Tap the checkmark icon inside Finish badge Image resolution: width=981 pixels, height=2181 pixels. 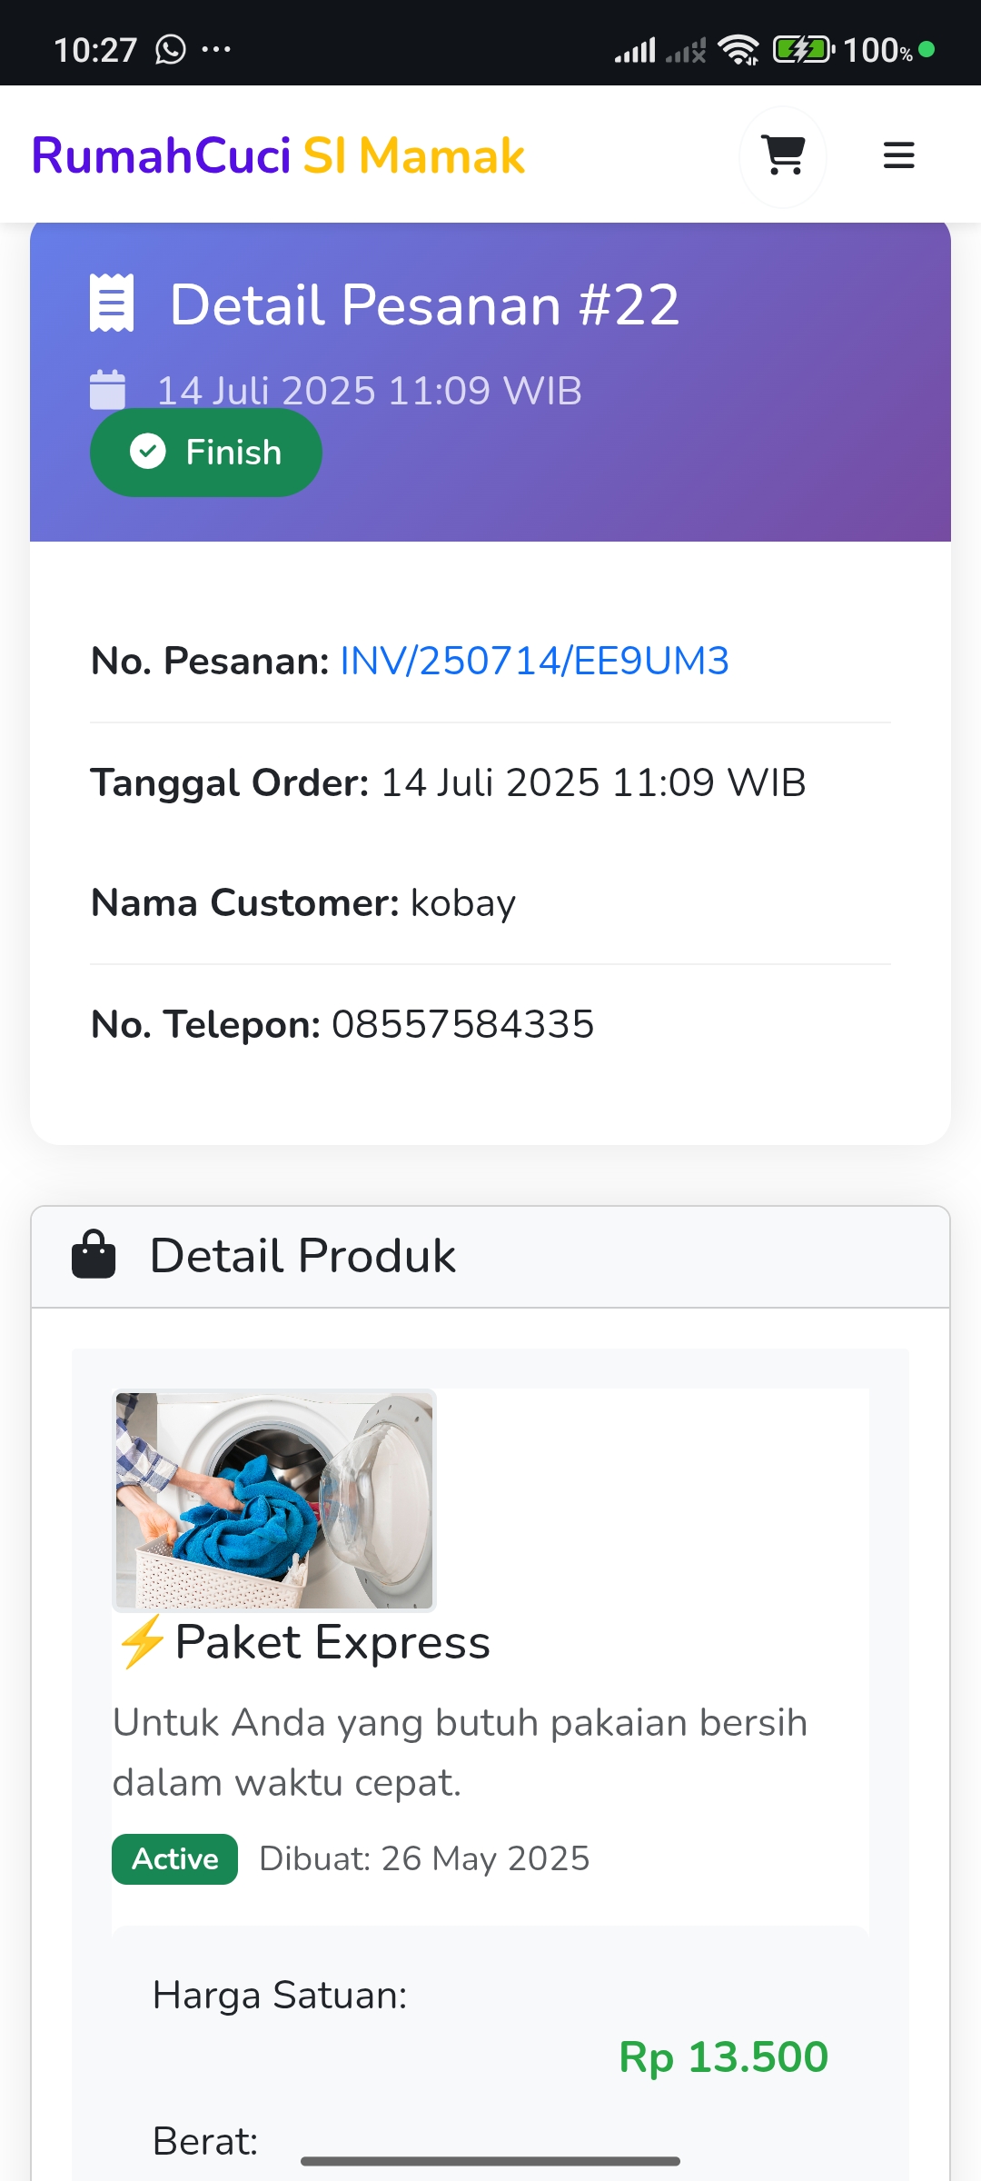point(148,452)
